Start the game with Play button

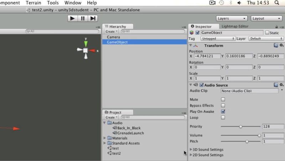(73, 19)
